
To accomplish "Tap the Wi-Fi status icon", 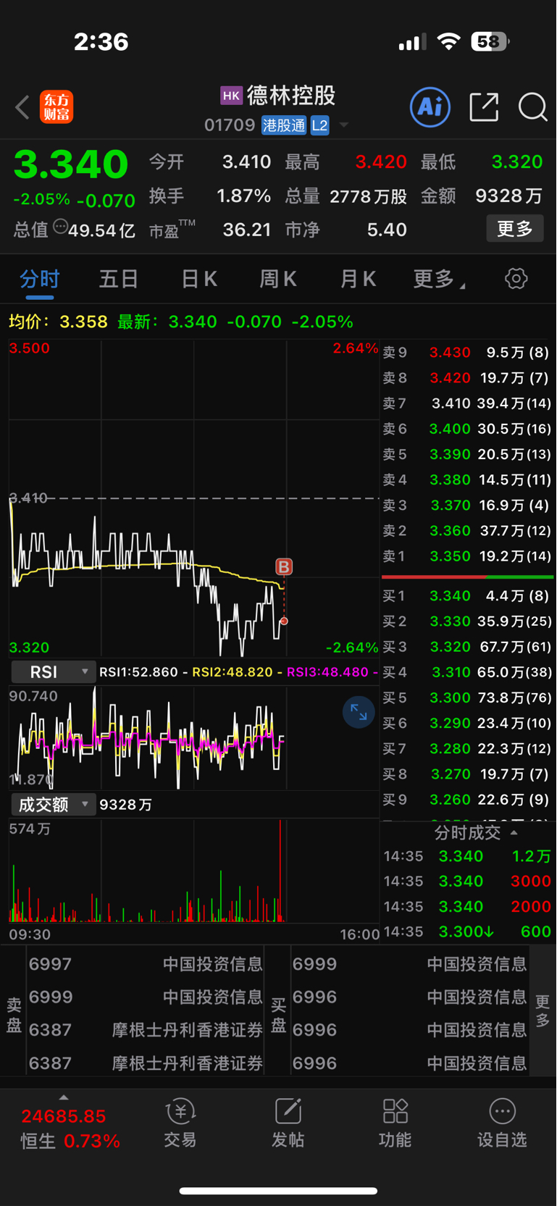I will (449, 42).
